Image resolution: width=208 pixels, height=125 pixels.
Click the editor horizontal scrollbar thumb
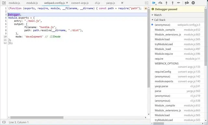(37, 118)
